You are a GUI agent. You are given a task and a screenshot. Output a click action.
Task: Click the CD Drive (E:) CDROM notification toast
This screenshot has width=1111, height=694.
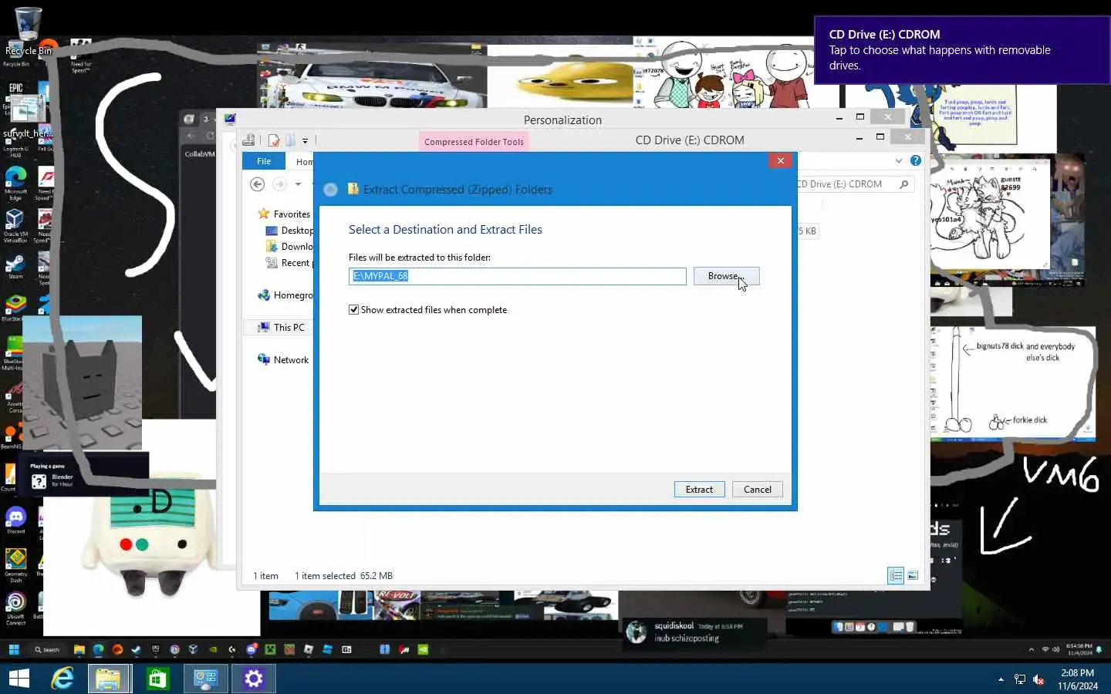(962, 50)
